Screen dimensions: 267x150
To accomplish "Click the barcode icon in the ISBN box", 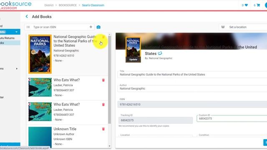I will tap(28, 27).
